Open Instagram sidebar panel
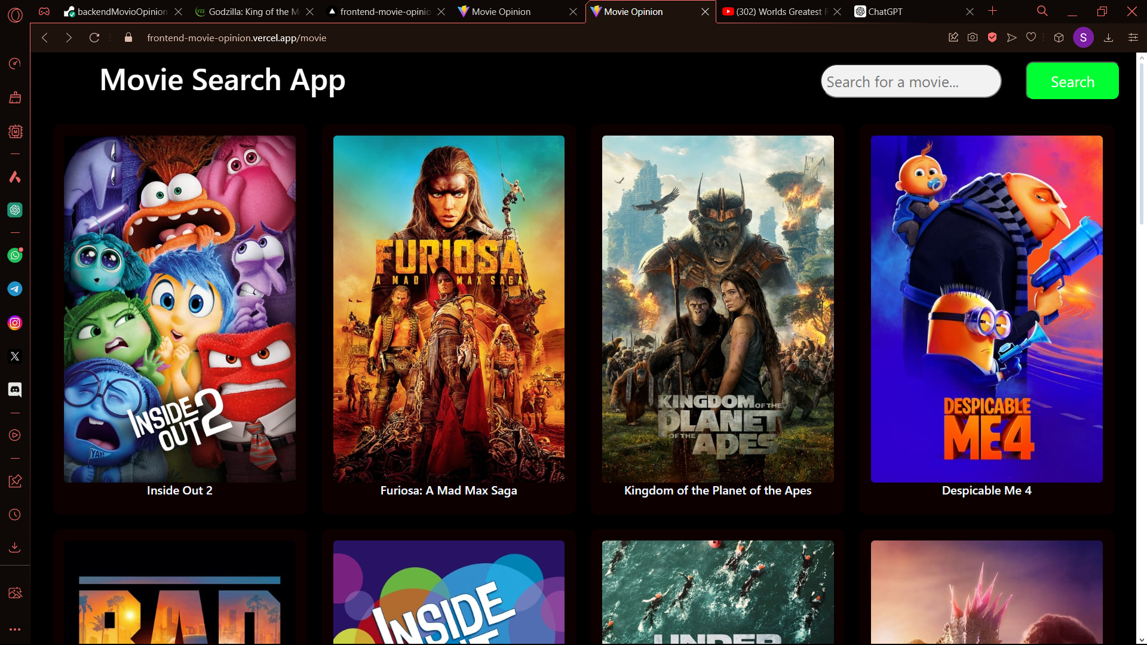This screenshot has width=1147, height=645. [15, 323]
